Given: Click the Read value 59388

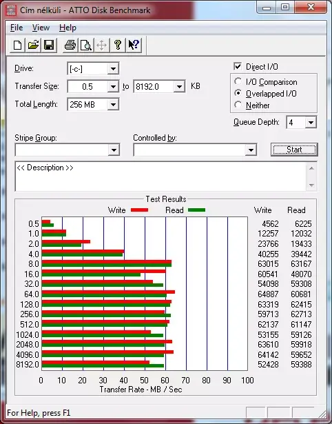Looking at the screenshot, I should coord(301,365).
